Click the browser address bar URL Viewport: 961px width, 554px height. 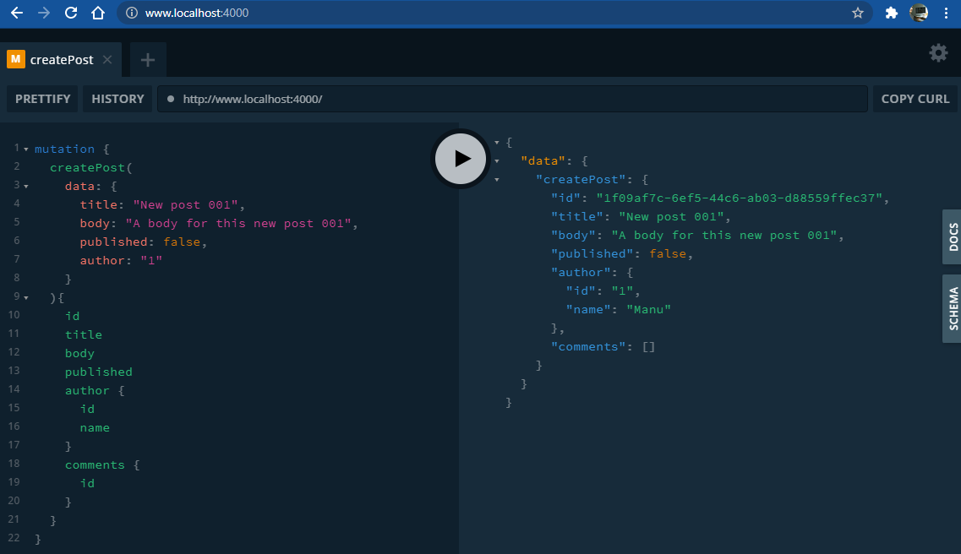197,13
